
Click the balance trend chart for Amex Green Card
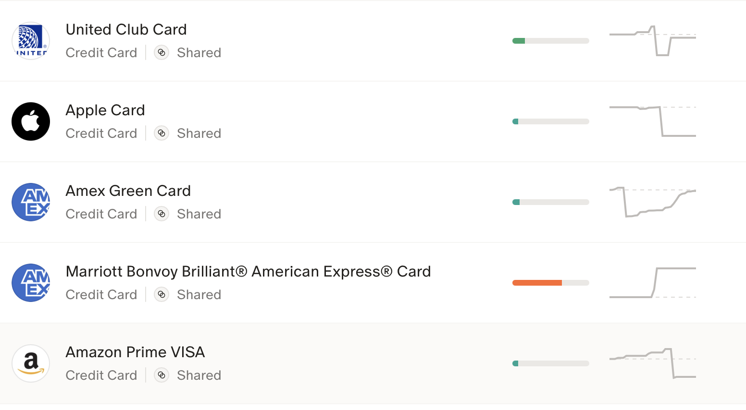point(653,202)
